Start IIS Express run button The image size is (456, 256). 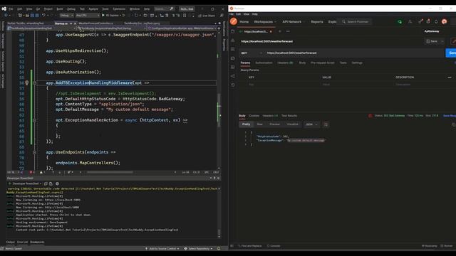click(x=110, y=15)
